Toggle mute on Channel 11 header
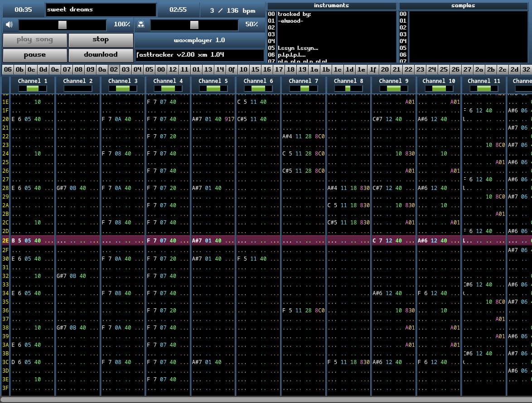Screen dimensions: 532x403 (484, 84)
